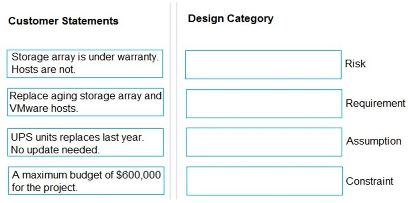408x203 pixels.
Task: Select the empty drop box beside Assumption
Action: (x=264, y=142)
